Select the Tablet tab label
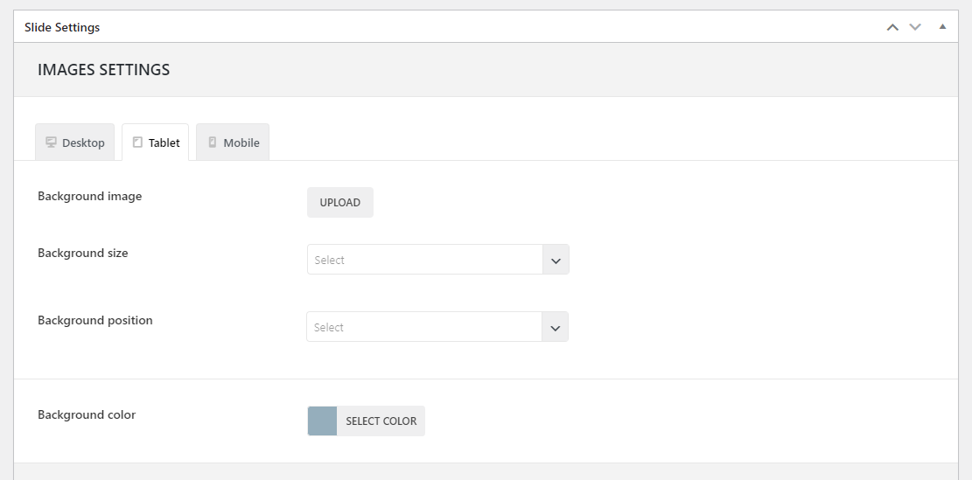 pos(164,143)
